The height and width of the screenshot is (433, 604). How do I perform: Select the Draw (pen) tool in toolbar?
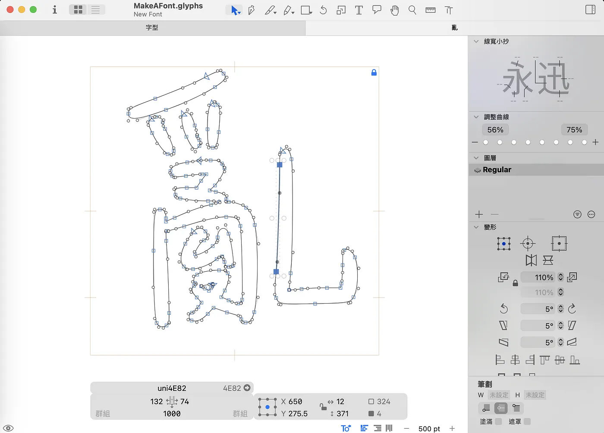coord(252,10)
